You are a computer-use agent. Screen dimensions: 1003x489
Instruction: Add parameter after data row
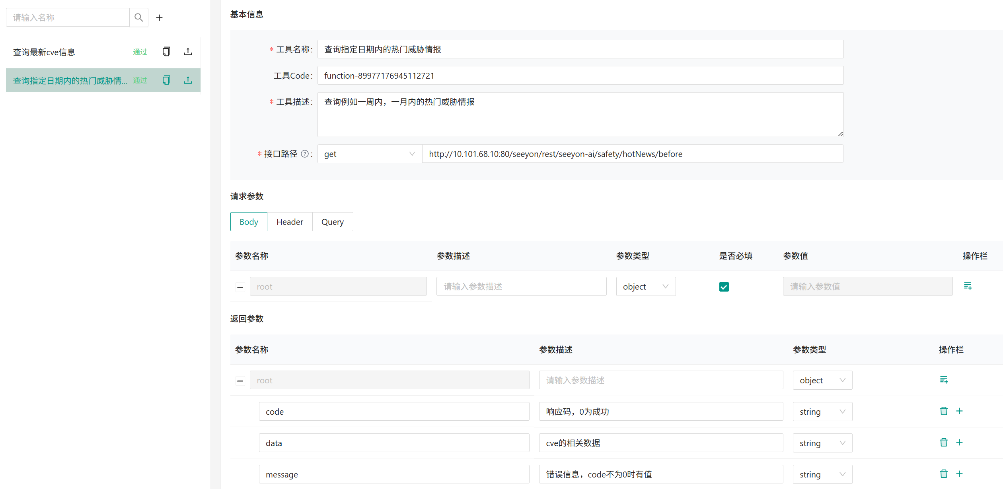(959, 443)
